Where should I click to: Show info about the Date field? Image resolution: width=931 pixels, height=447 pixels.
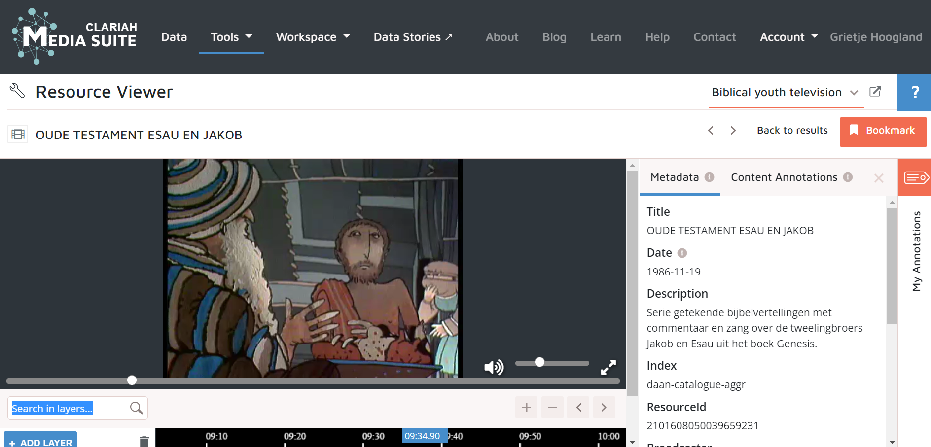(682, 253)
